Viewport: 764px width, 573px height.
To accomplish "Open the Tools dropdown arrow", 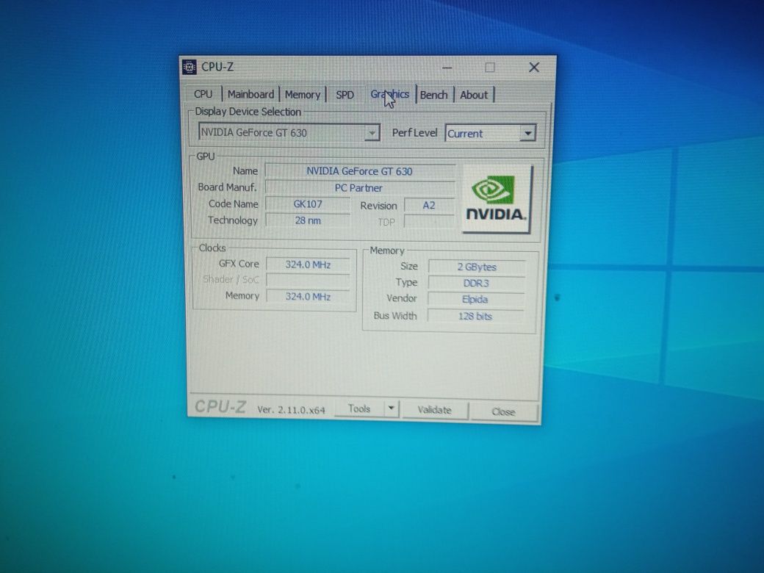I will (x=391, y=408).
